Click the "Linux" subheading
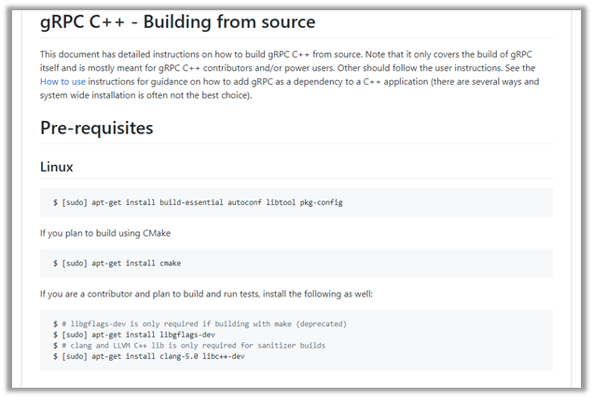This screenshot has width=593, height=398. (x=56, y=167)
